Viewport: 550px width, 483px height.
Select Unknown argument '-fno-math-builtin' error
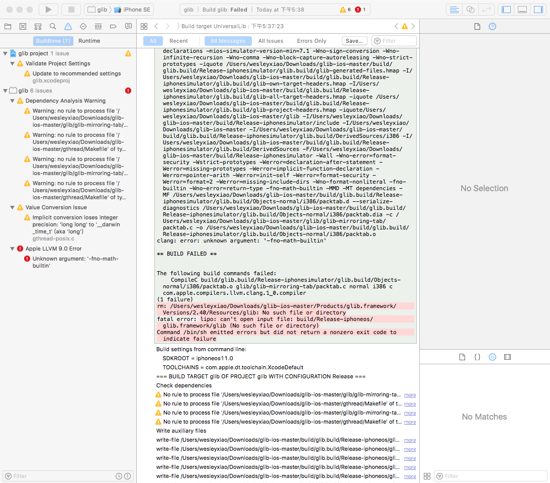[x=75, y=262]
